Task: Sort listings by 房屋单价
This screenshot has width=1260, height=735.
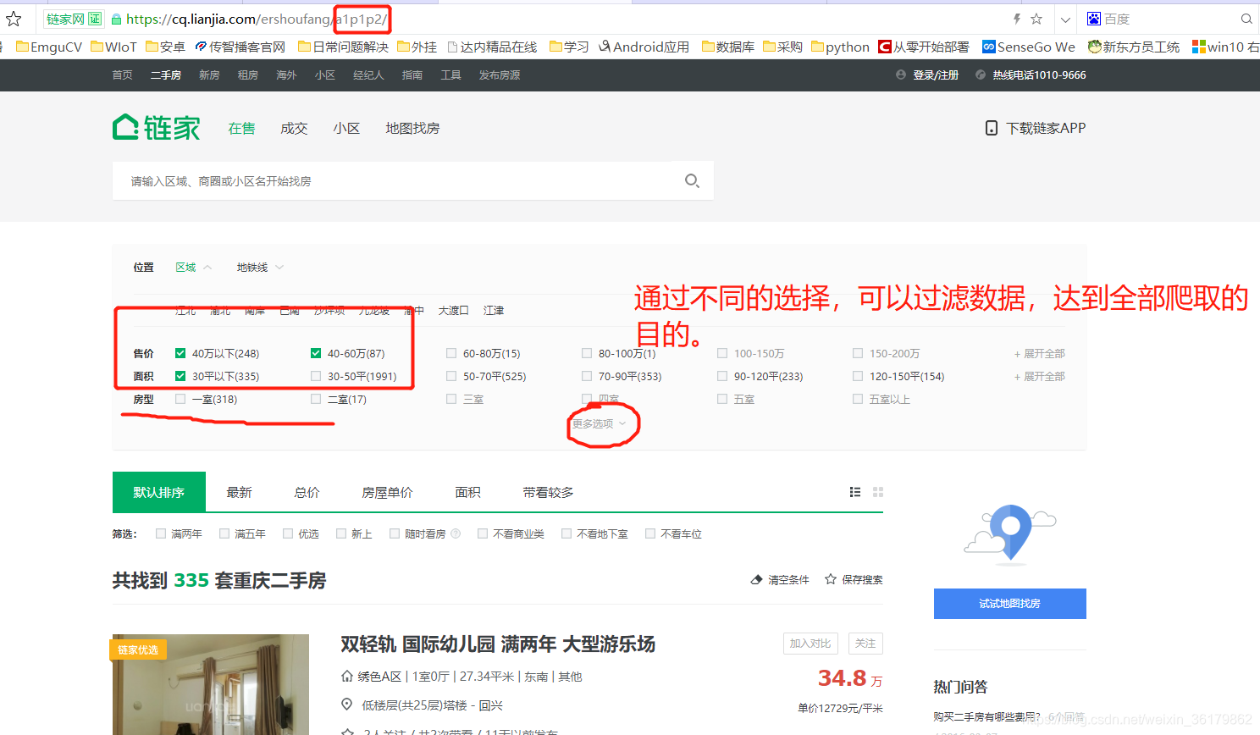Action: (388, 492)
